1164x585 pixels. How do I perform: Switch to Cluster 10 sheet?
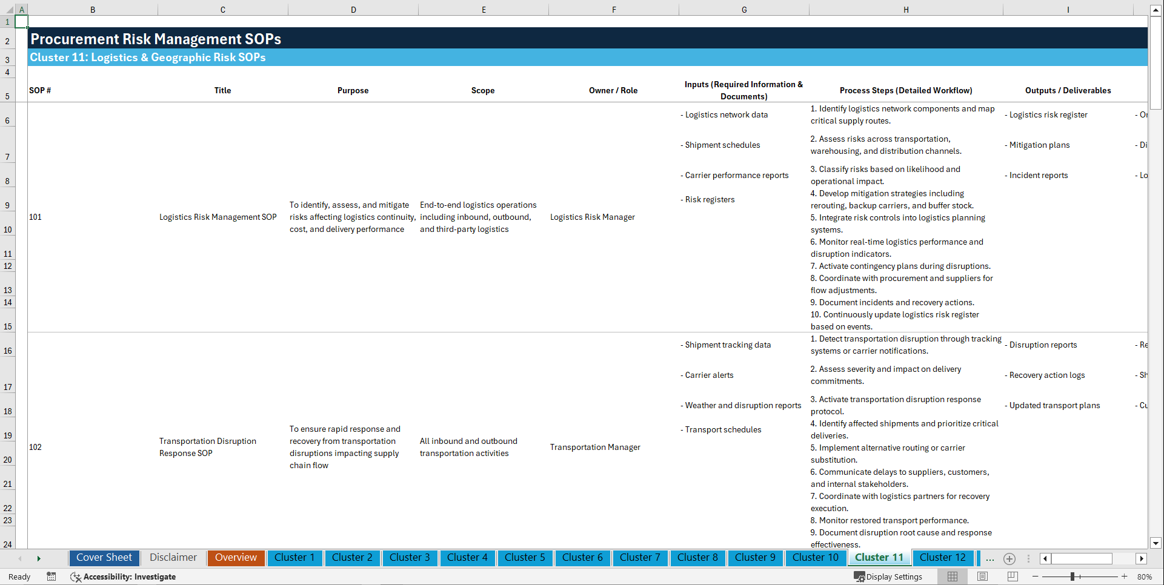tap(816, 558)
